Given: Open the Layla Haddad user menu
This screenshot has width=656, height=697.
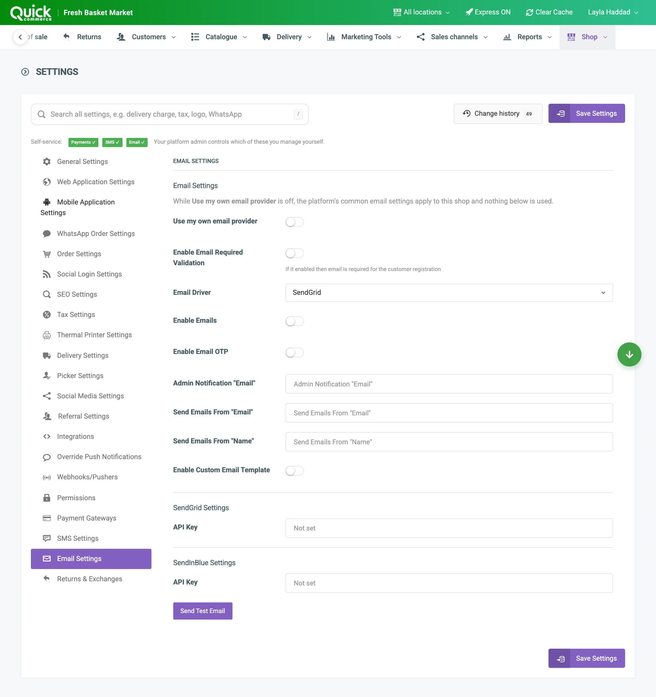Looking at the screenshot, I should click(x=613, y=12).
